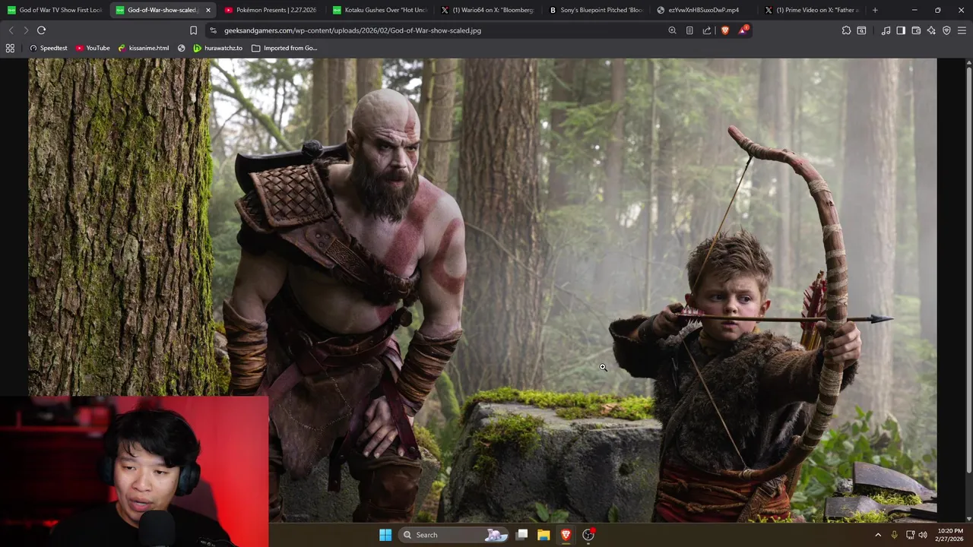Switch to the Kotaku Gushes Over tab
The height and width of the screenshot is (547, 973).
click(x=379, y=10)
